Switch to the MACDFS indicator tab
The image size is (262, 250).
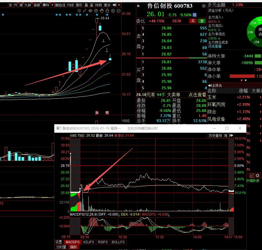click(72, 242)
